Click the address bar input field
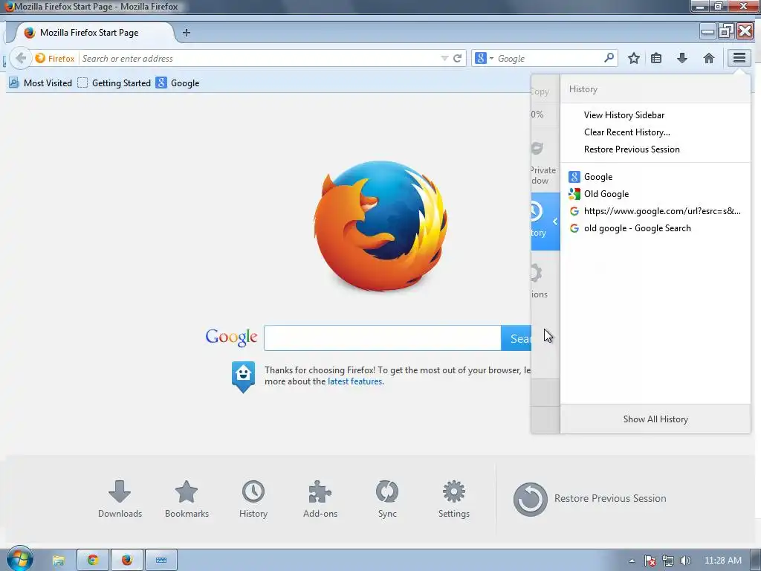 tap(259, 58)
